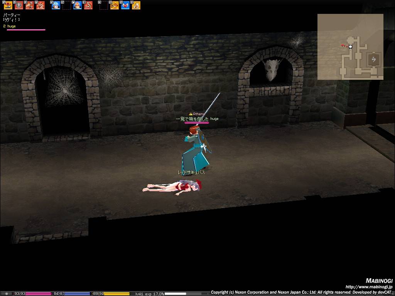Click the 一発で熊を倒した title text
Screen dimensions: 395x296
(192, 119)
